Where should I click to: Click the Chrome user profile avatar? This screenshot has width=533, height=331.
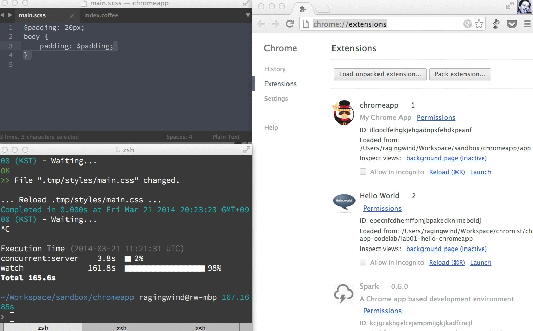(524, 7)
